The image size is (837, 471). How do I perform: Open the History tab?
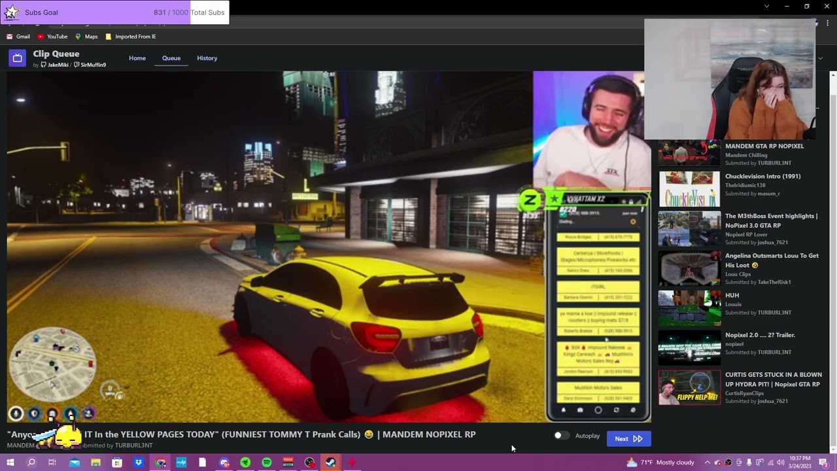coord(207,58)
